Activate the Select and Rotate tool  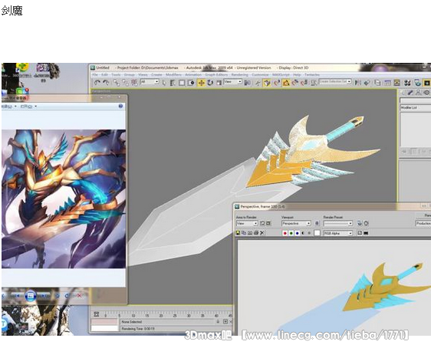point(210,82)
